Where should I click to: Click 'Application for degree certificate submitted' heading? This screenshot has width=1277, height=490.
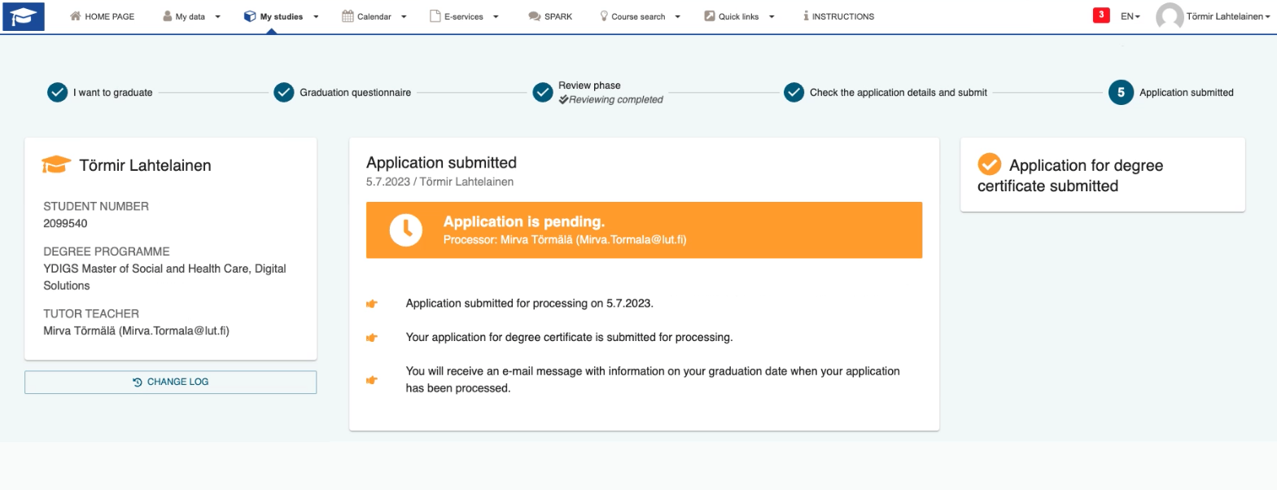1070,176
